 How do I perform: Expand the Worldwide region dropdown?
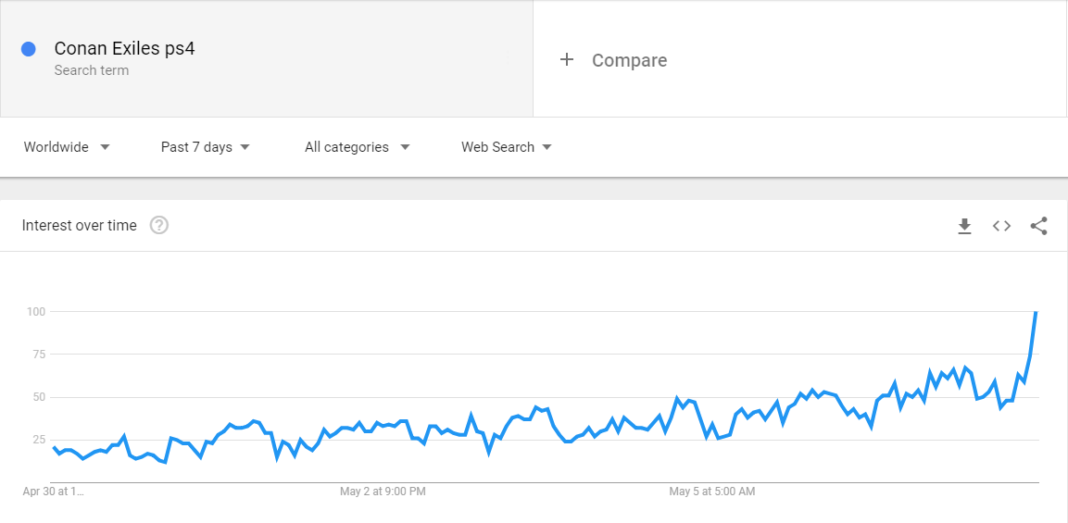(x=67, y=147)
